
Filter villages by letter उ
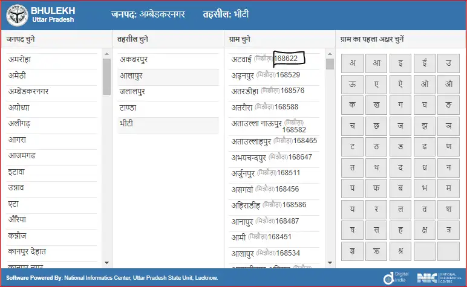pyautogui.click(x=448, y=63)
